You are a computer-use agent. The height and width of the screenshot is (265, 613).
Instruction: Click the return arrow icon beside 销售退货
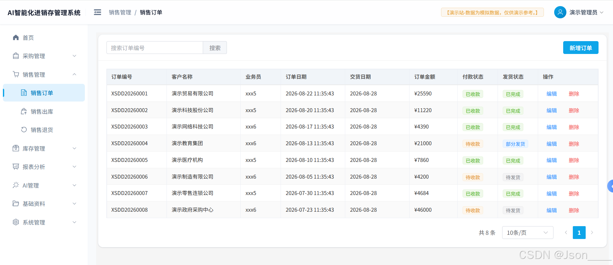tap(24, 130)
